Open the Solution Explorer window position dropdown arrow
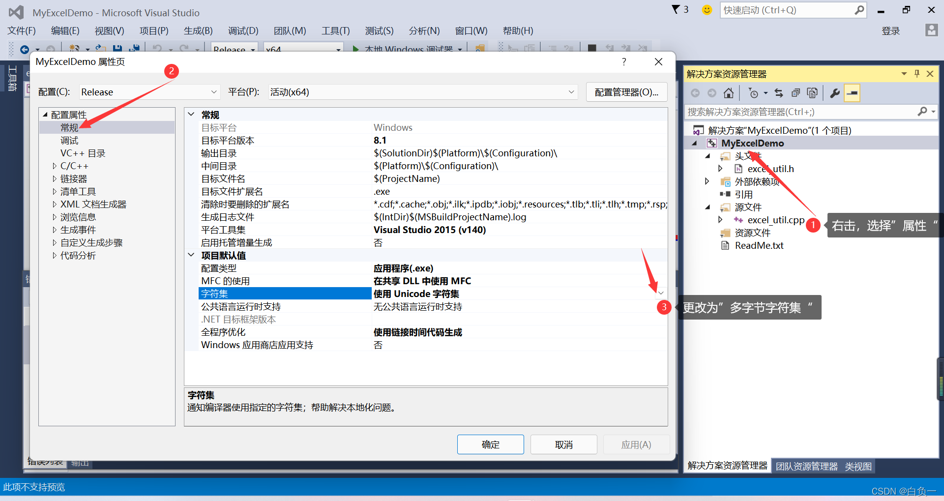This screenshot has width=944, height=501. click(904, 74)
